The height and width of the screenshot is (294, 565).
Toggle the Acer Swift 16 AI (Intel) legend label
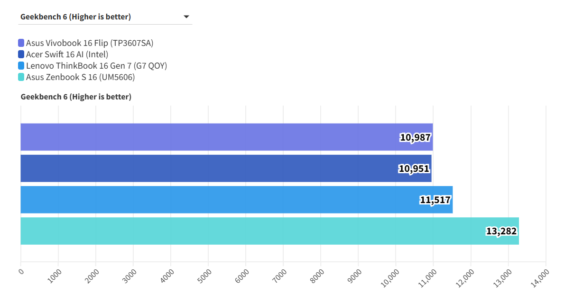(67, 54)
